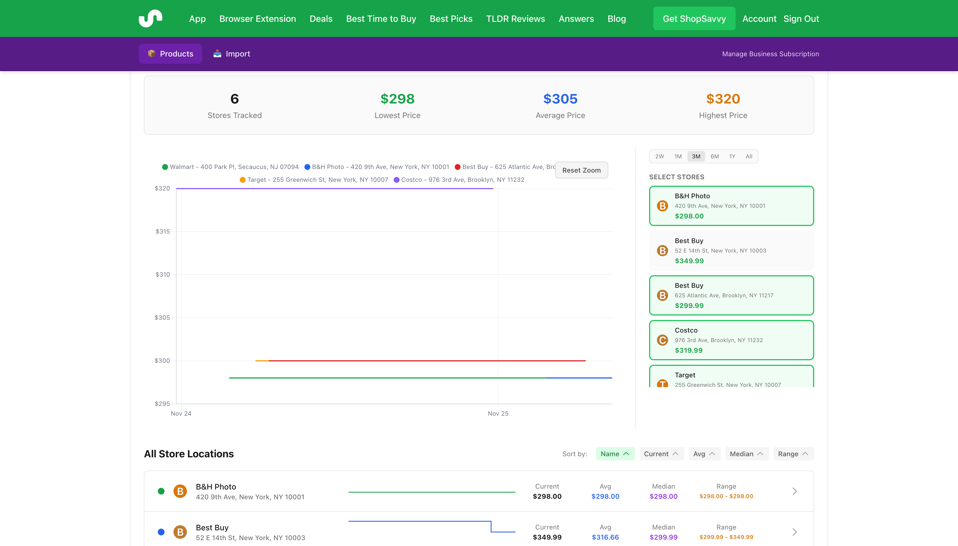
Task: Toggle B&H Photo store selection card
Action: point(731,206)
